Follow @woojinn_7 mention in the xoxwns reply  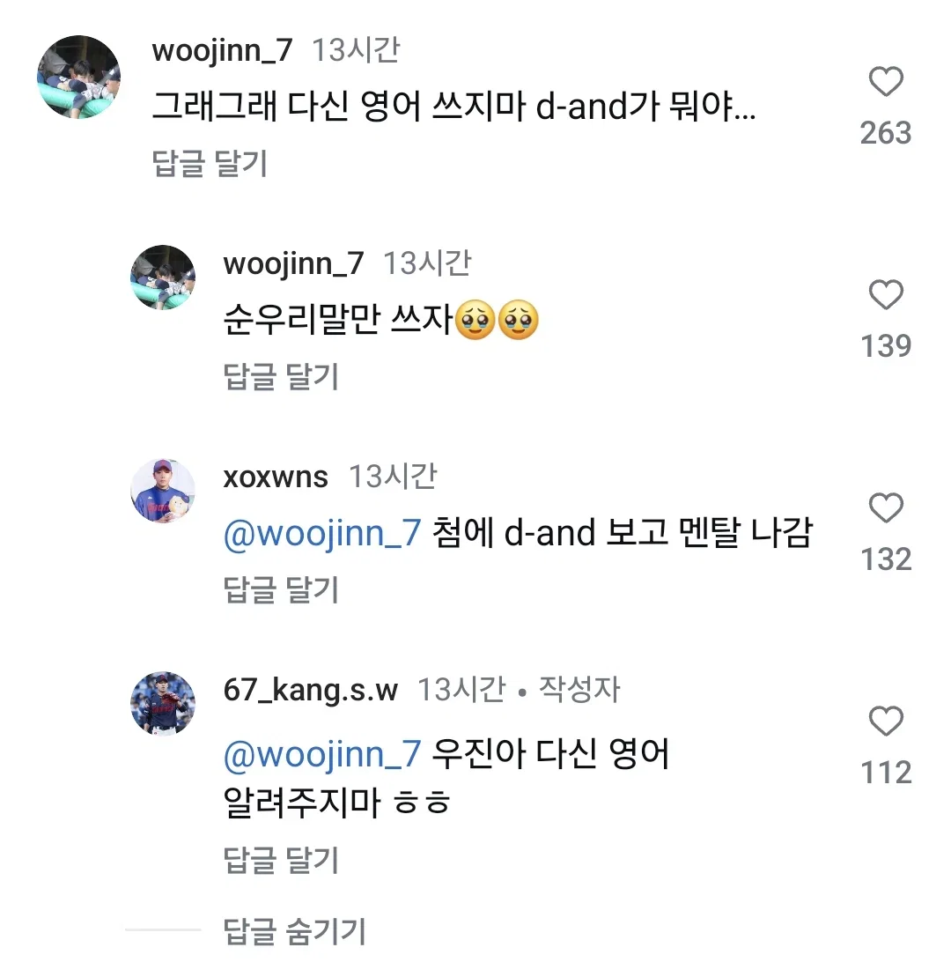[x=322, y=534]
